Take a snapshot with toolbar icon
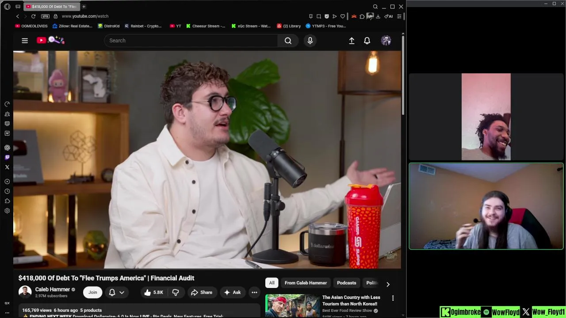566x318 pixels. click(x=318, y=16)
